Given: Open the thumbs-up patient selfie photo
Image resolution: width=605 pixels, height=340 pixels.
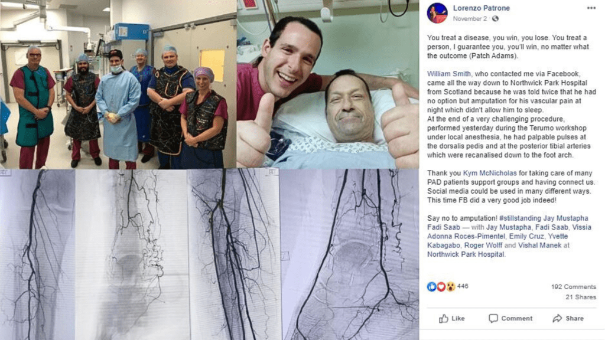Looking at the screenshot, I should (x=328, y=84).
